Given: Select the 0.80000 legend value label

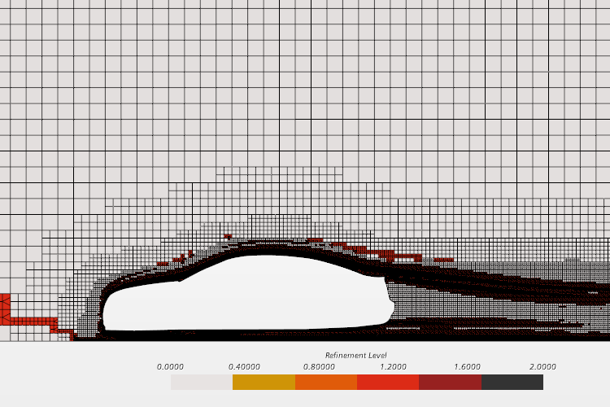Looking at the screenshot, I should [x=319, y=367].
